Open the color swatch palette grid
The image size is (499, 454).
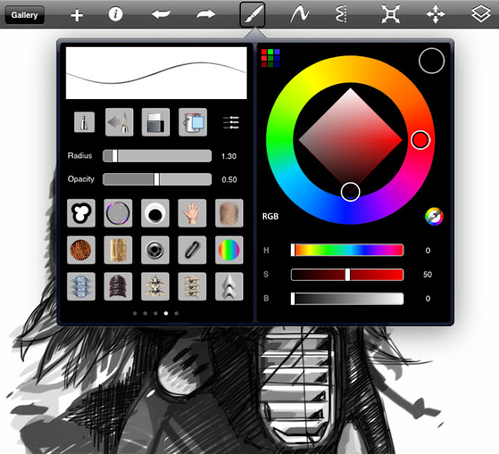click(x=271, y=58)
